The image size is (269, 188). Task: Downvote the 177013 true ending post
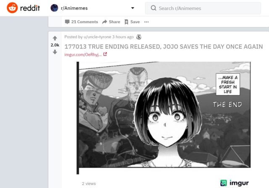point(55,52)
